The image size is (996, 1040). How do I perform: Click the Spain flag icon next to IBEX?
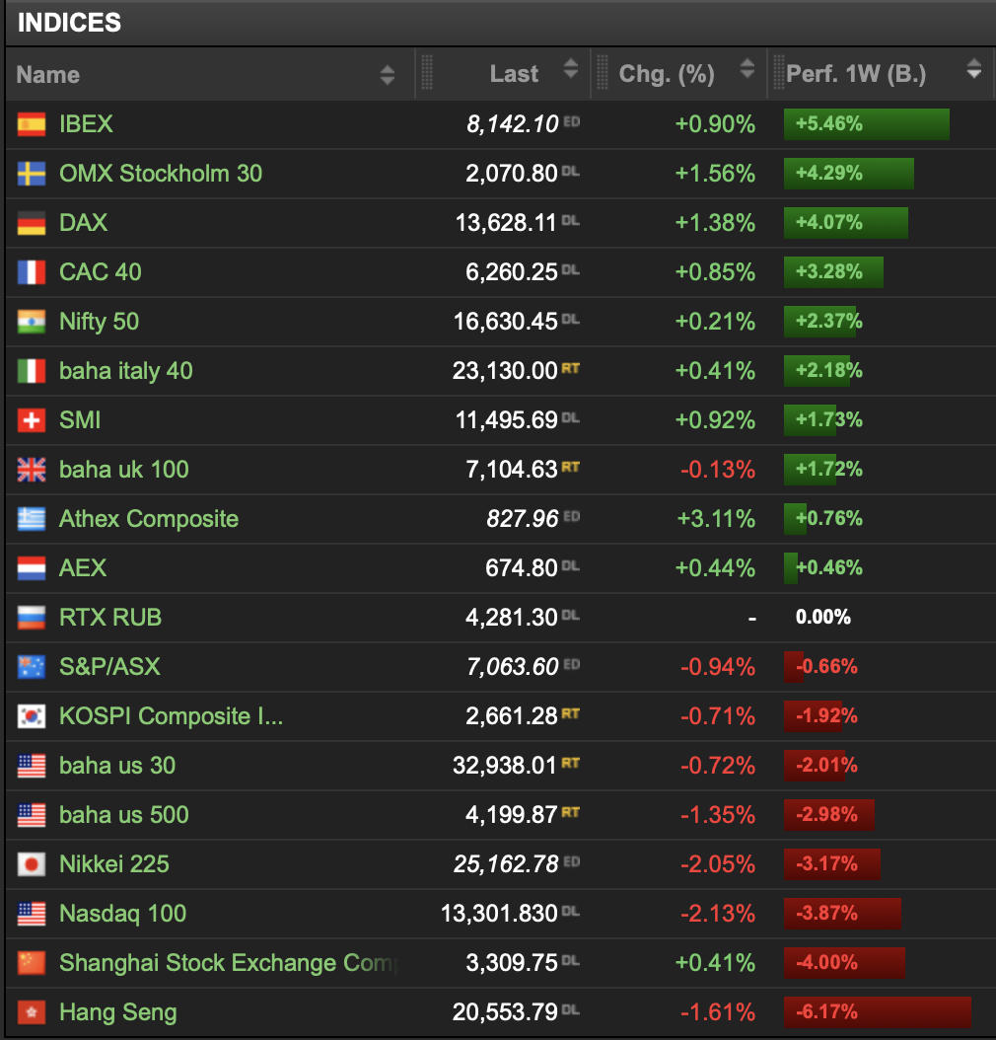coord(32,124)
